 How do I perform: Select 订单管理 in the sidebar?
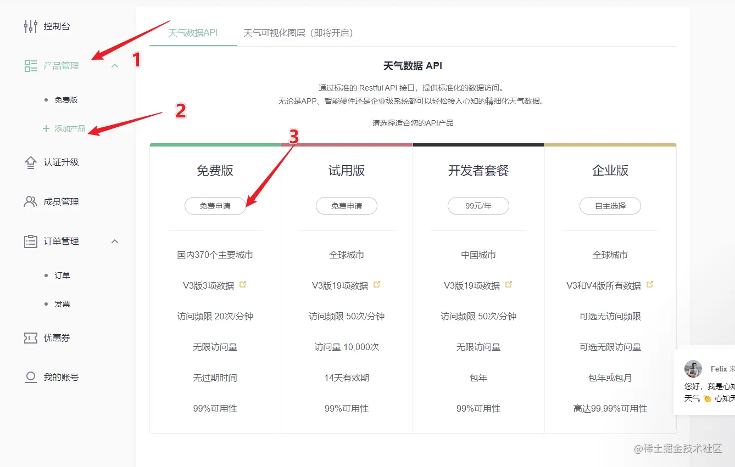coord(62,241)
